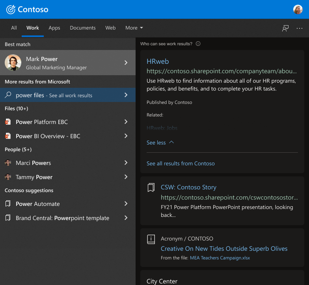Click the Contoso target logo icon
The height and width of the screenshot is (285, 309).
click(11, 9)
